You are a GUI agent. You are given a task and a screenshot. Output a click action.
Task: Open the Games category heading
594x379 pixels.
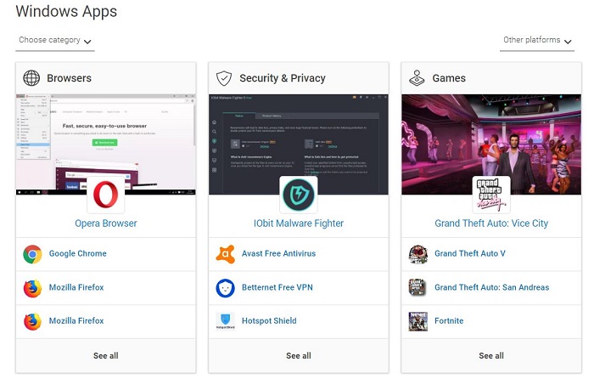click(449, 78)
